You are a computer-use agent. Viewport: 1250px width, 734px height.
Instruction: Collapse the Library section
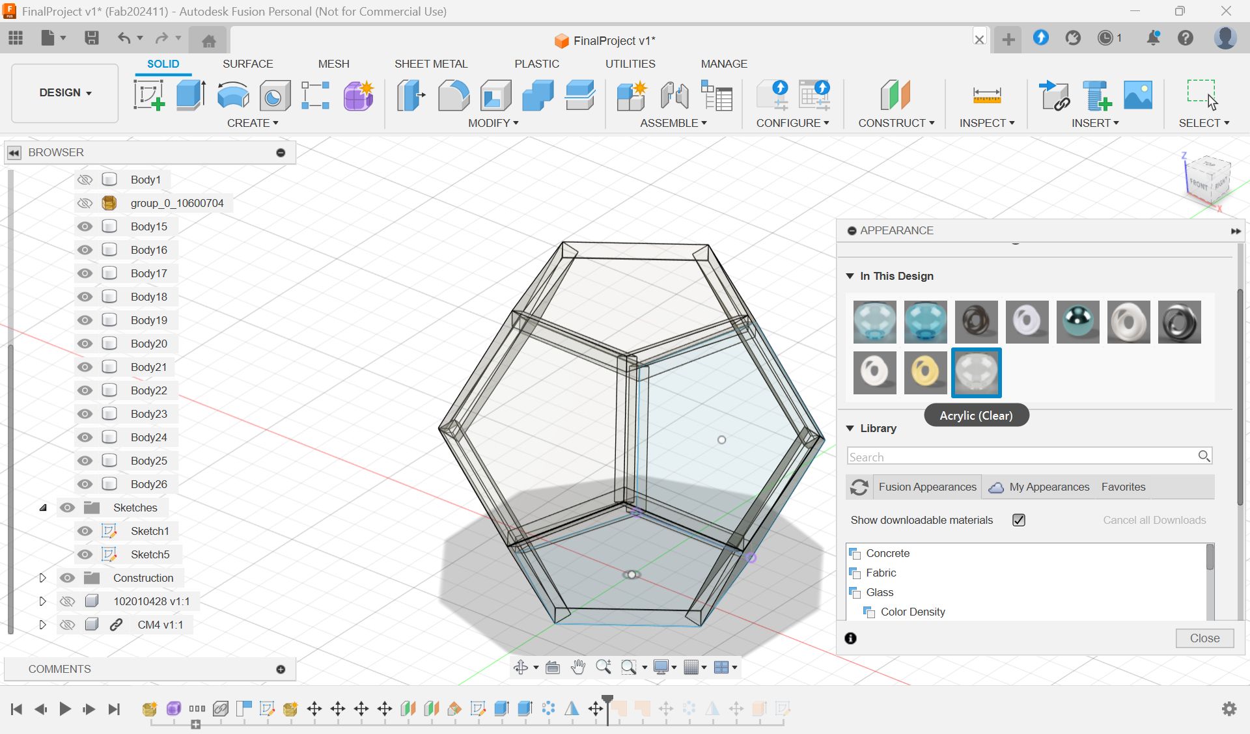coord(850,428)
